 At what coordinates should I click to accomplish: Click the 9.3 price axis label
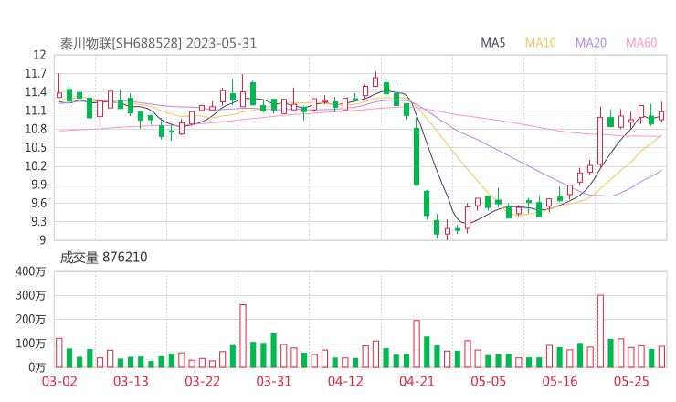pos(38,222)
